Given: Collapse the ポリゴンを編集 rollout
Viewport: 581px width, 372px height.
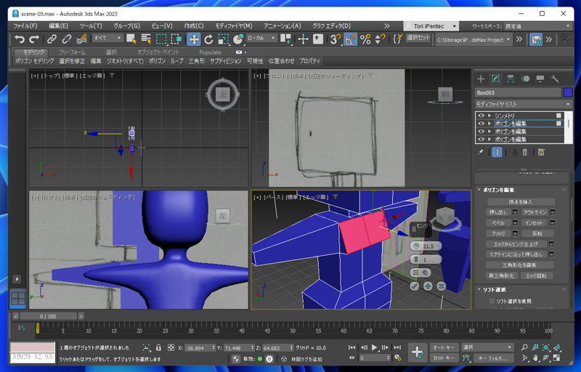Looking at the screenshot, I should pyautogui.click(x=479, y=190).
